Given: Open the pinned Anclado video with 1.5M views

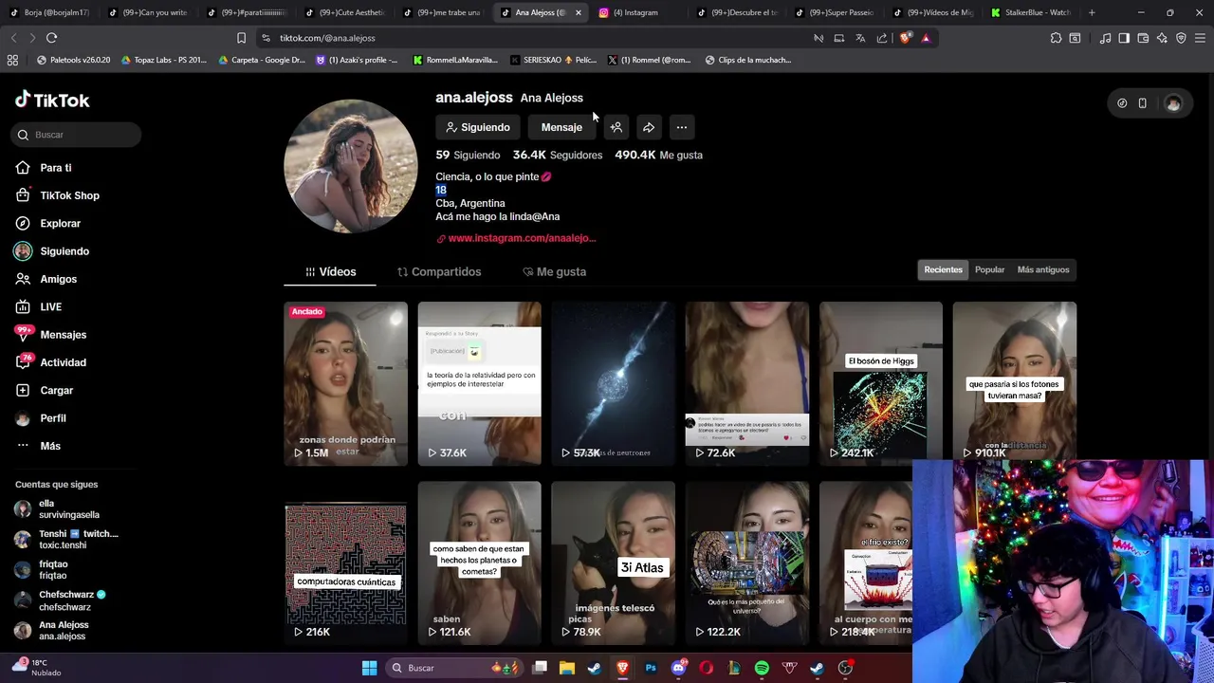Looking at the screenshot, I should pos(345,383).
